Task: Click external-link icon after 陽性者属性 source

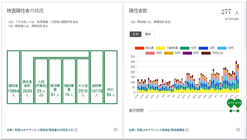Action: click(187, 130)
